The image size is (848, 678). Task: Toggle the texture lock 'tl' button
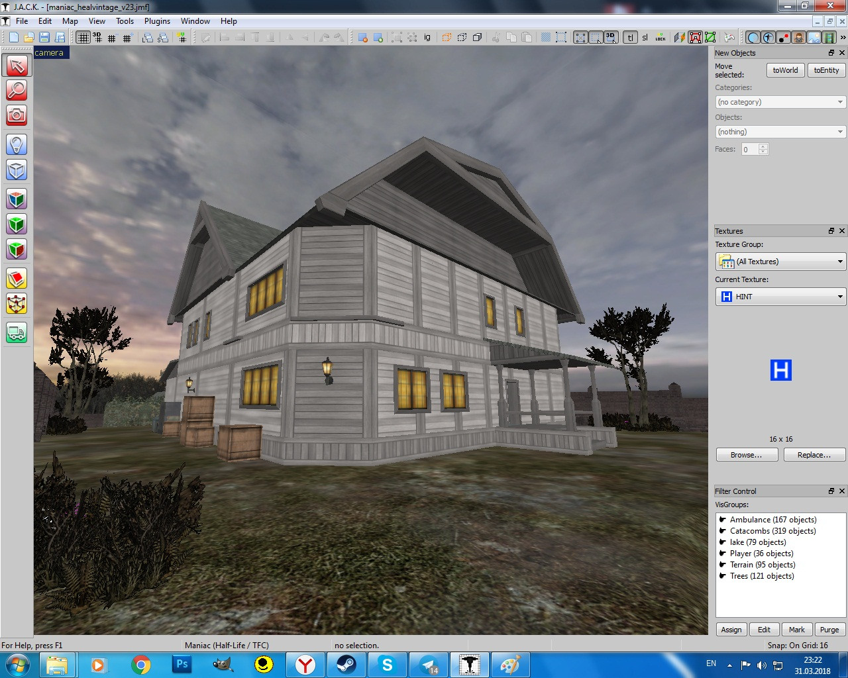click(630, 37)
